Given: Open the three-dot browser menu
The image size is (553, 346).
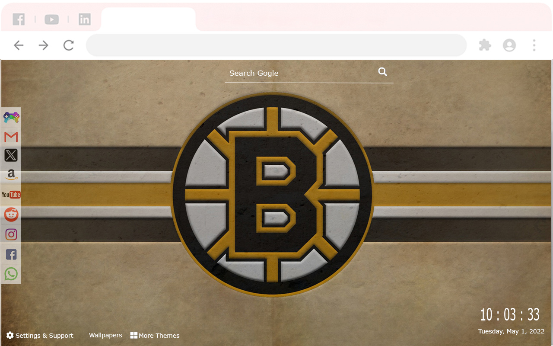Looking at the screenshot, I should pyautogui.click(x=534, y=45).
